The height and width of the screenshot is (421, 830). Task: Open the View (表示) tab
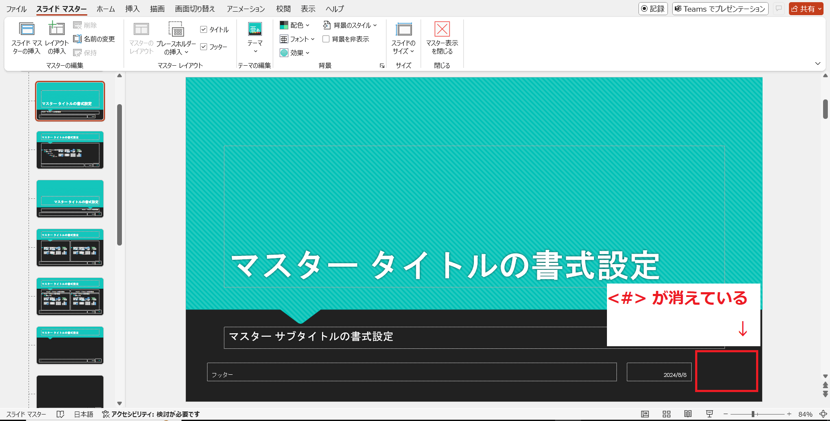click(308, 9)
